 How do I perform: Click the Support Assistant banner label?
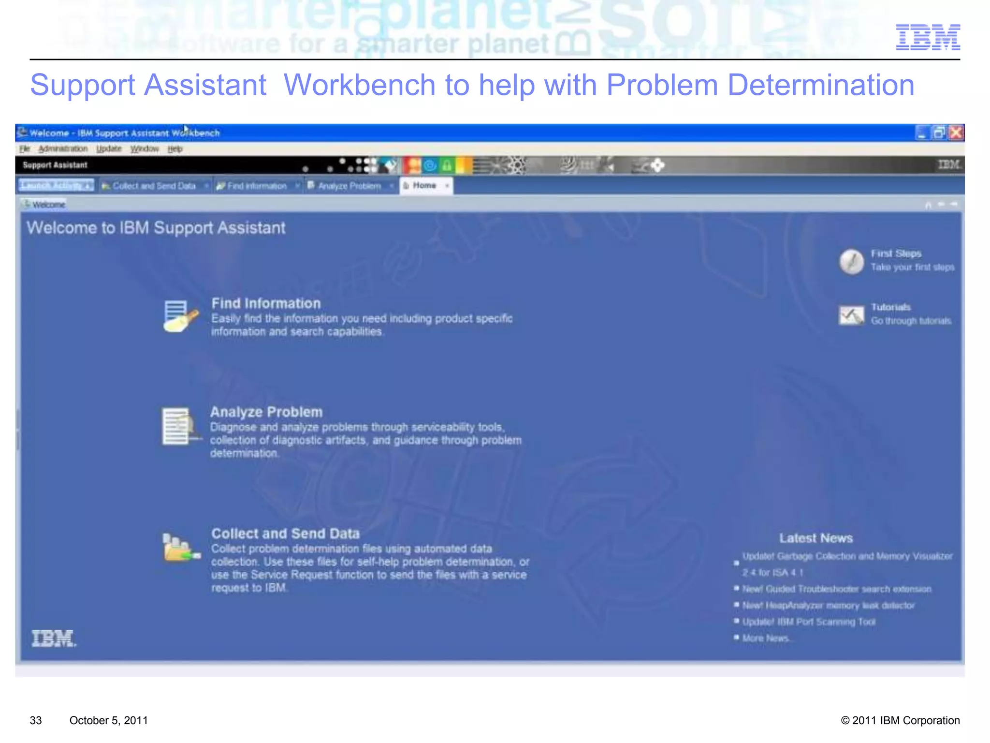(55, 165)
